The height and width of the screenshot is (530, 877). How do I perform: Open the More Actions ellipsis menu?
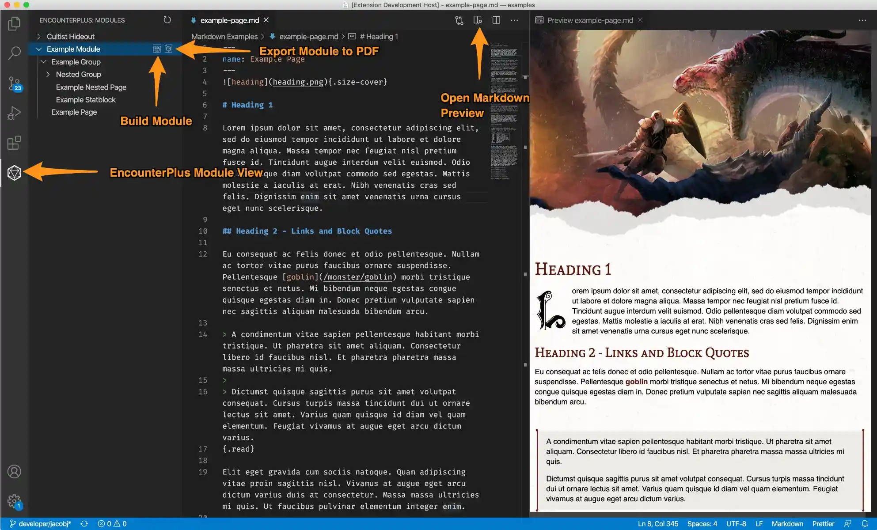[514, 20]
